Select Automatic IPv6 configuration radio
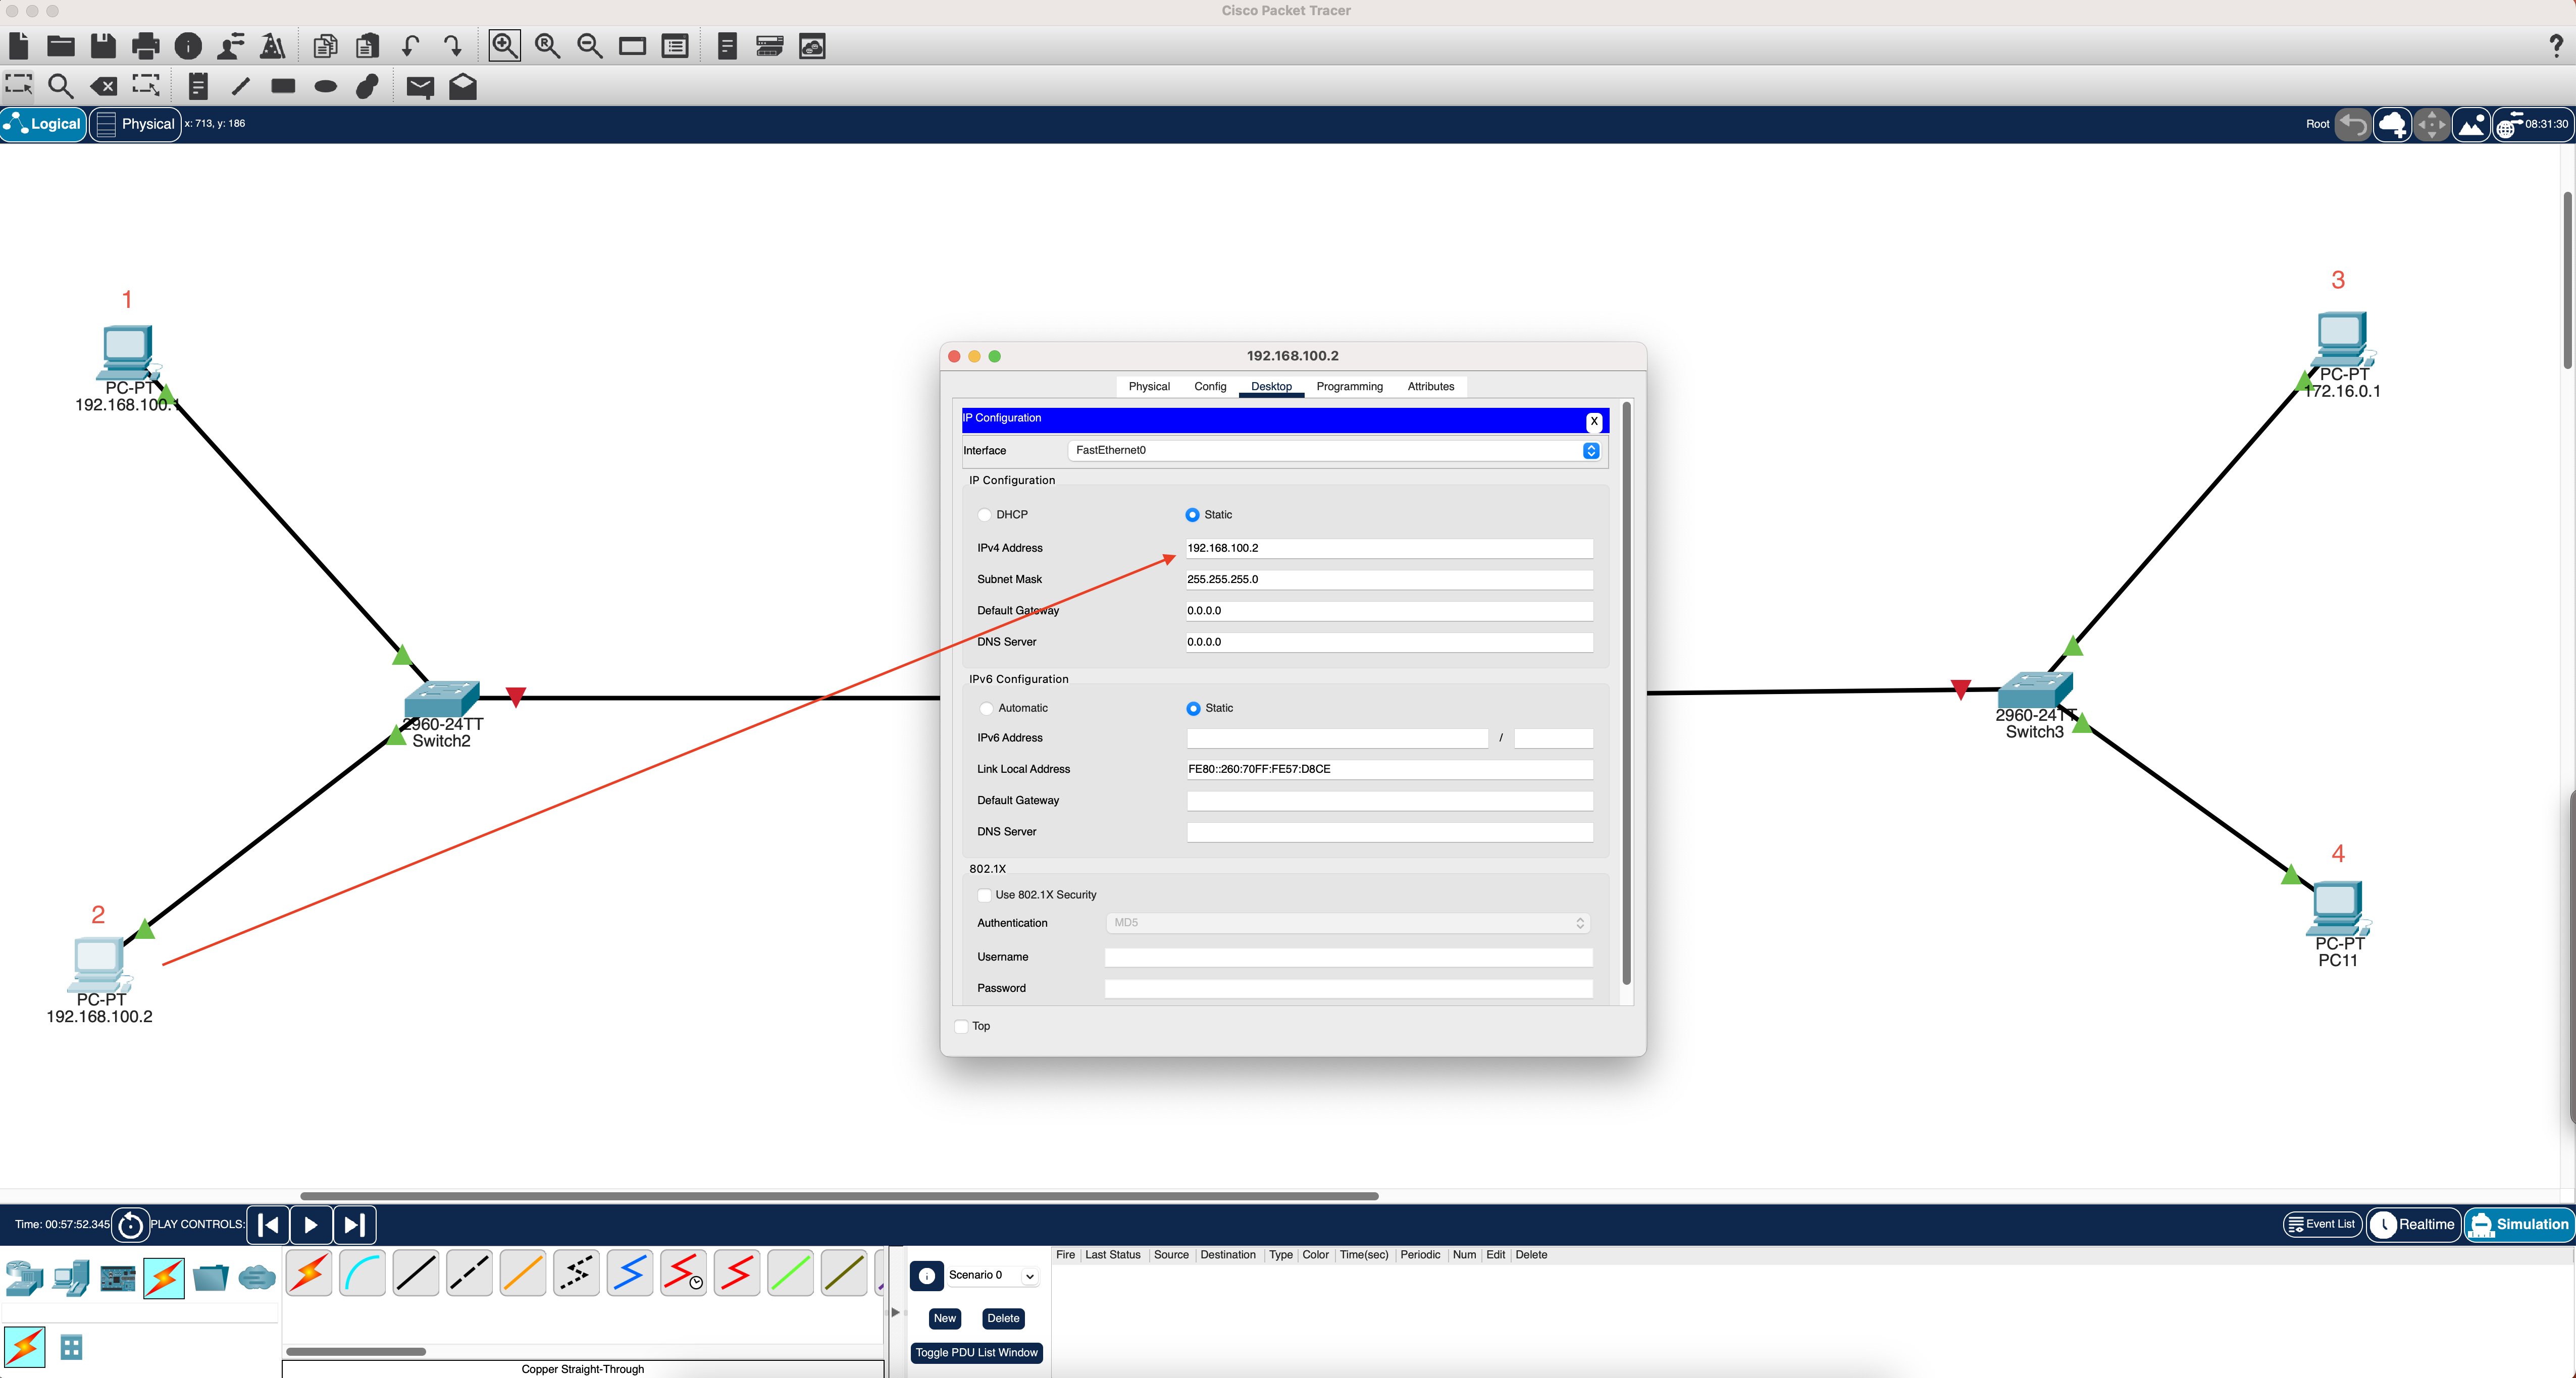 [987, 708]
